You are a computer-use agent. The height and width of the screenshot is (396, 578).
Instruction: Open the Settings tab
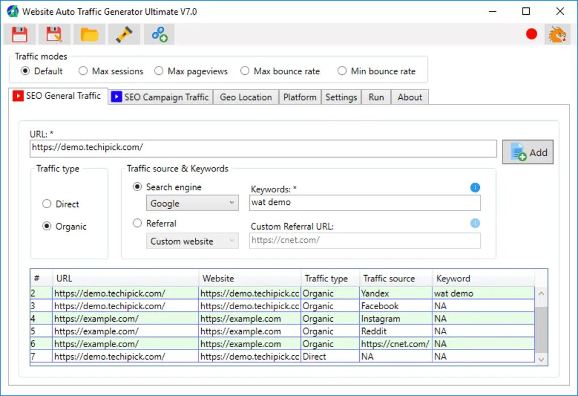(x=341, y=97)
